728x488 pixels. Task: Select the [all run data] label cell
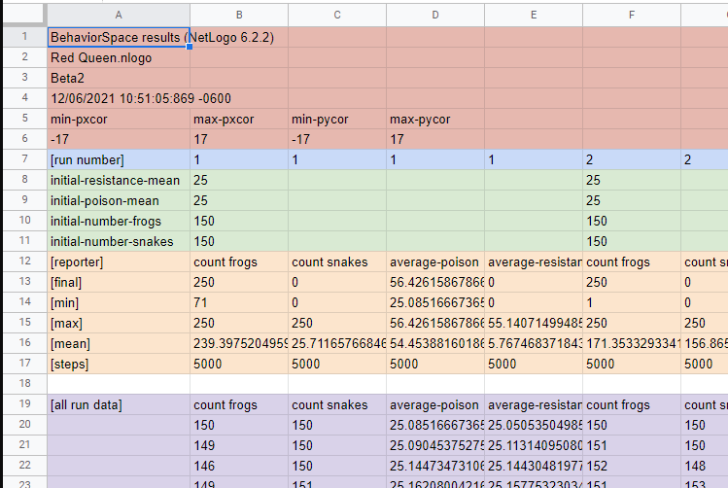[118, 404]
